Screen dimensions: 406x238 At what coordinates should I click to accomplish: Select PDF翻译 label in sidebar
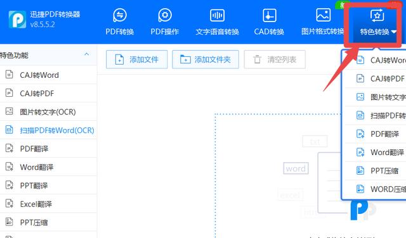click(34, 149)
